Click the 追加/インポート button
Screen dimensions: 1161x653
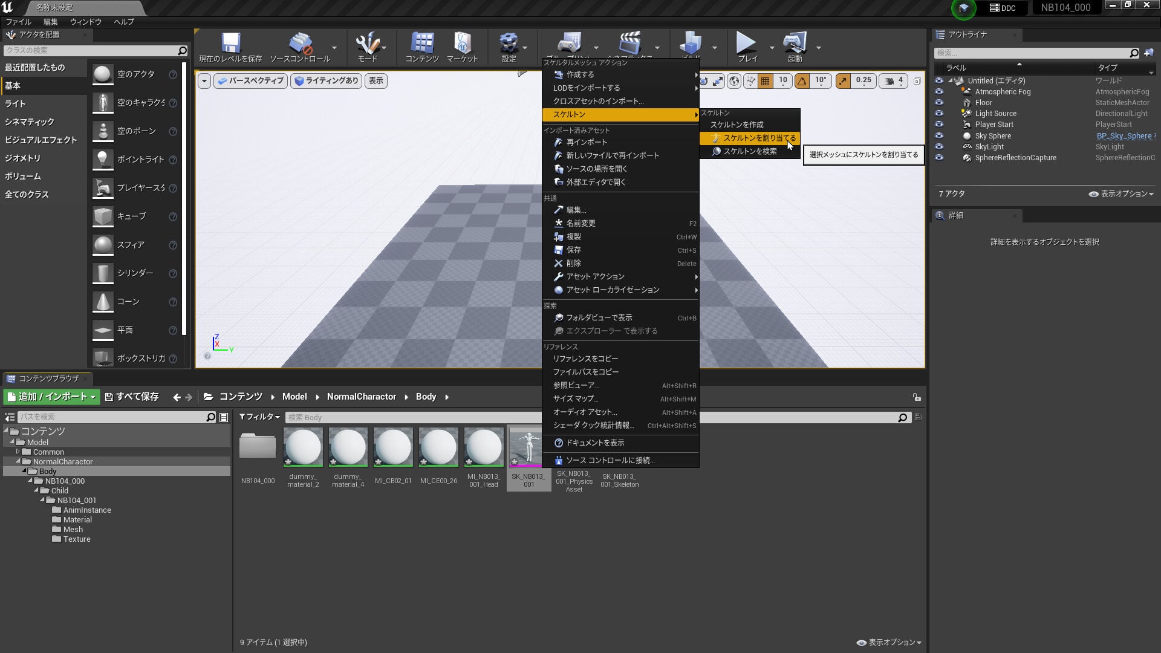(51, 397)
